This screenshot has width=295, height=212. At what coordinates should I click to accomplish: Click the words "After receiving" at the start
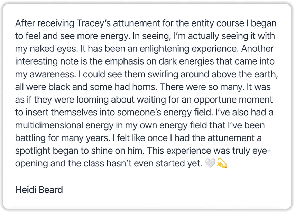45,23
